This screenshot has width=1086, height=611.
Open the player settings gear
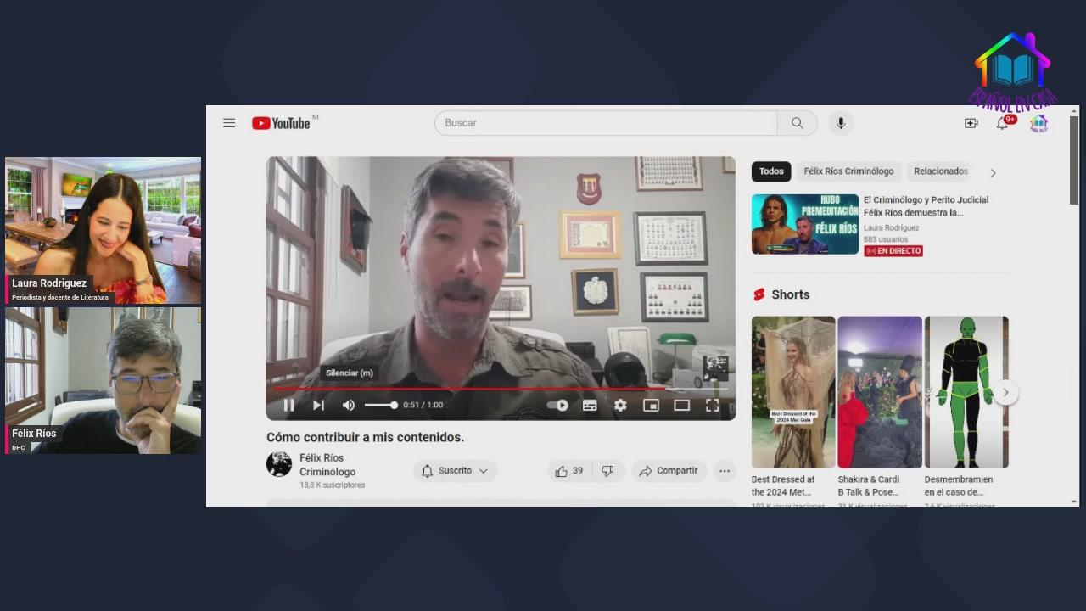(620, 406)
